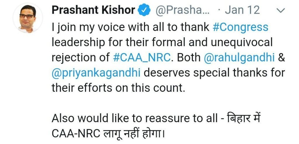Click the "deserves special thanks for" text
This screenshot has height=144, width=299.
click(215, 73)
